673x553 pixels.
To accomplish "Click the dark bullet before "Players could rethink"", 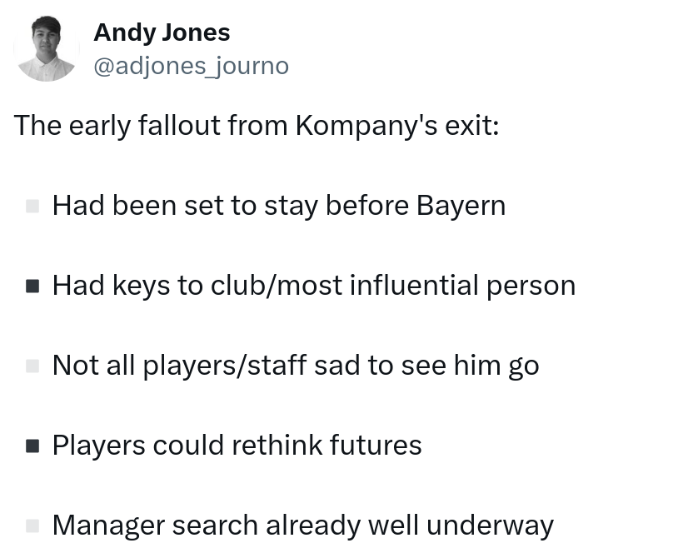I will point(33,446).
